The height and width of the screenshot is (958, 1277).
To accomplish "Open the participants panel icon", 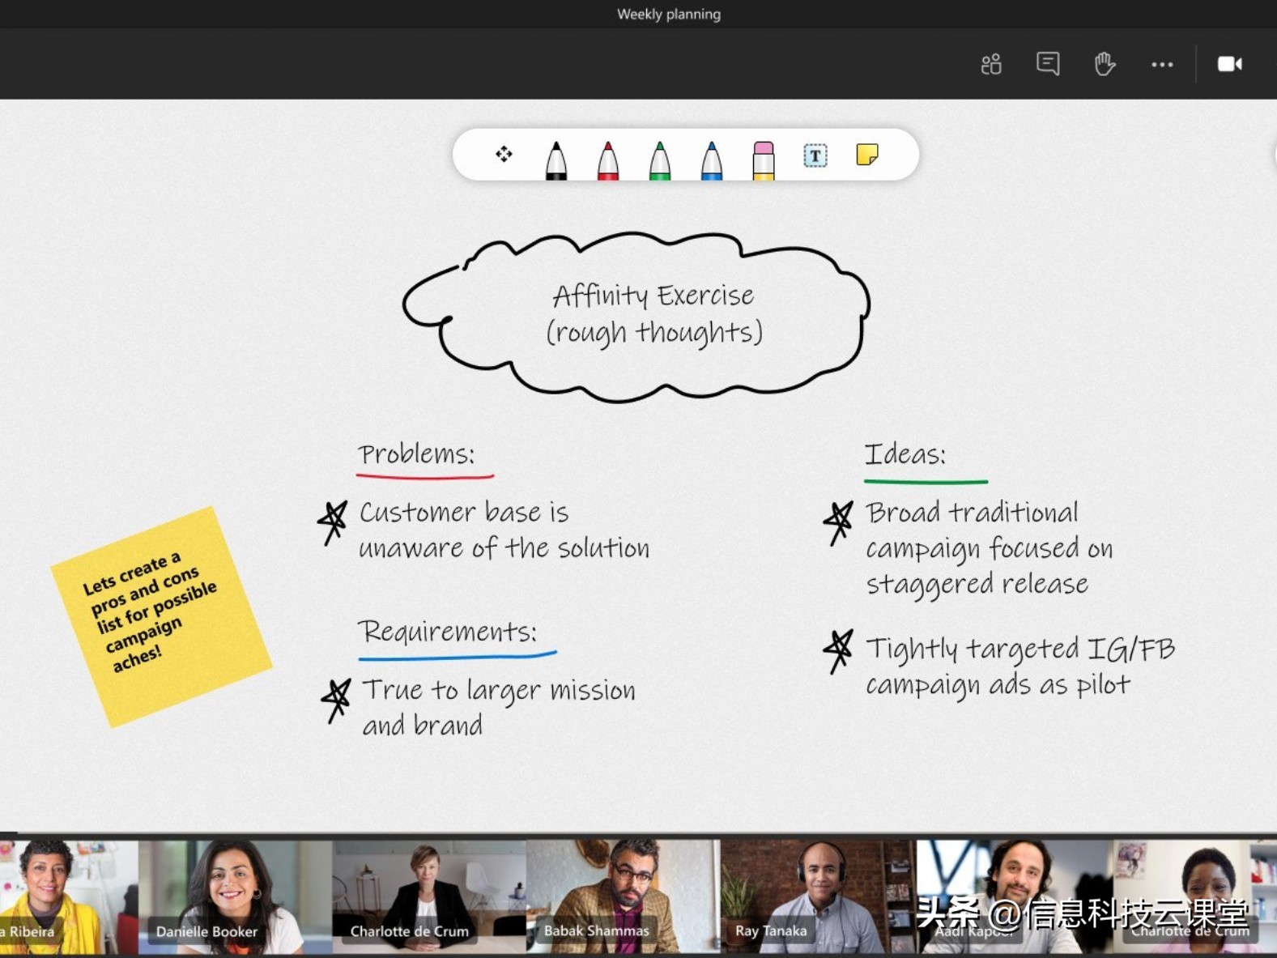I will click(x=991, y=64).
